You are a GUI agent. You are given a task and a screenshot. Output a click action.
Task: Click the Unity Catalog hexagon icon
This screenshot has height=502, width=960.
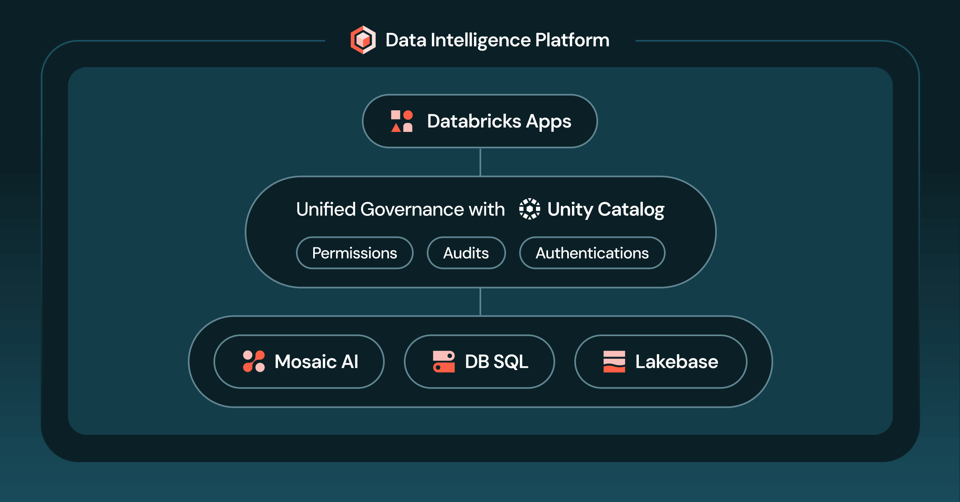point(529,209)
